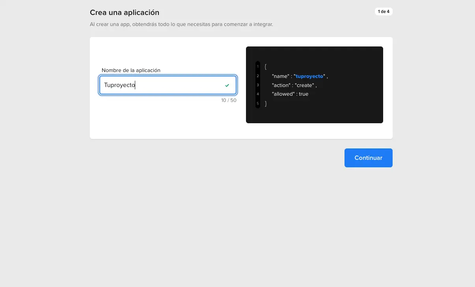Image resolution: width=475 pixels, height=287 pixels.
Task: Click the subtitle text about integrating
Action: point(181,24)
